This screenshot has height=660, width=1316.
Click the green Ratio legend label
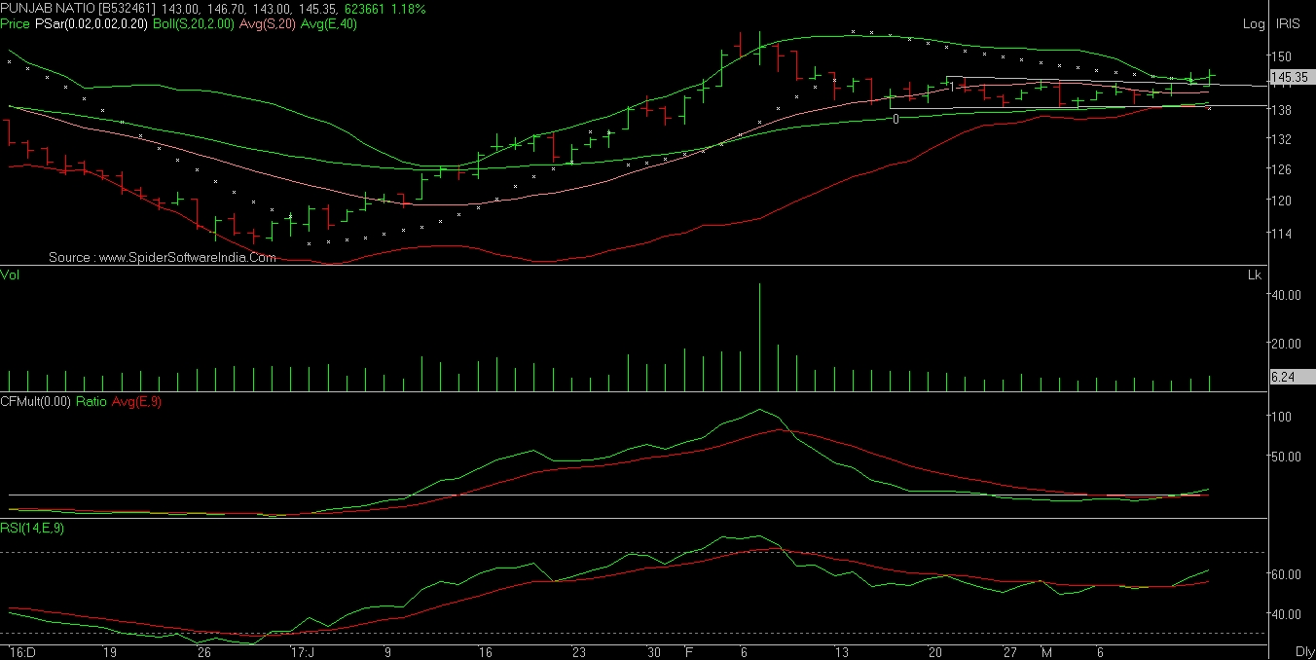91,402
